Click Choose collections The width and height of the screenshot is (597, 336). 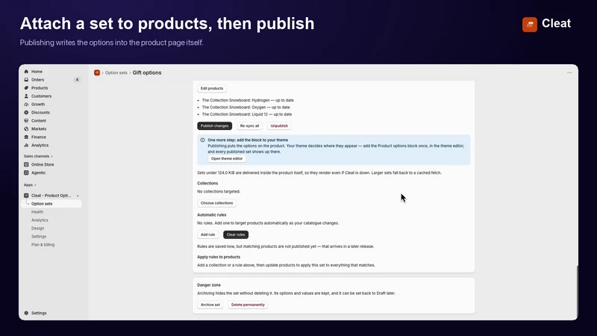tap(216, 203)
